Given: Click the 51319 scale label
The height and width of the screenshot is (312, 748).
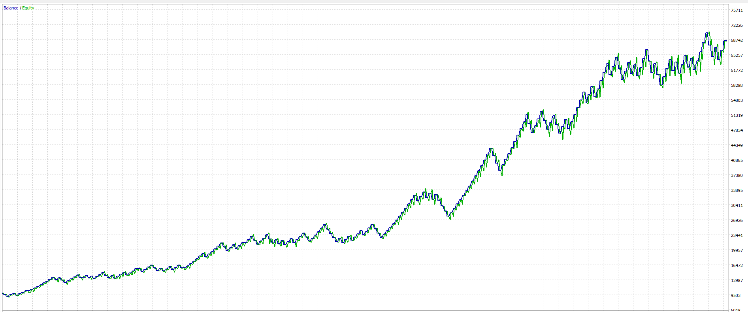Looking at the screenshot, I should [x=737, y=115].
